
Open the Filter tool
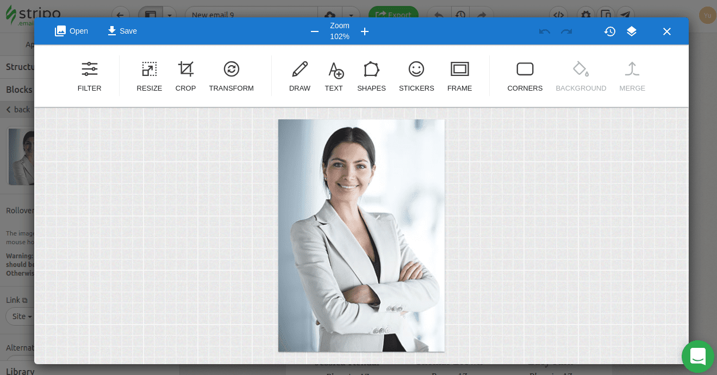pyautogui.click(x=90, y=77)
